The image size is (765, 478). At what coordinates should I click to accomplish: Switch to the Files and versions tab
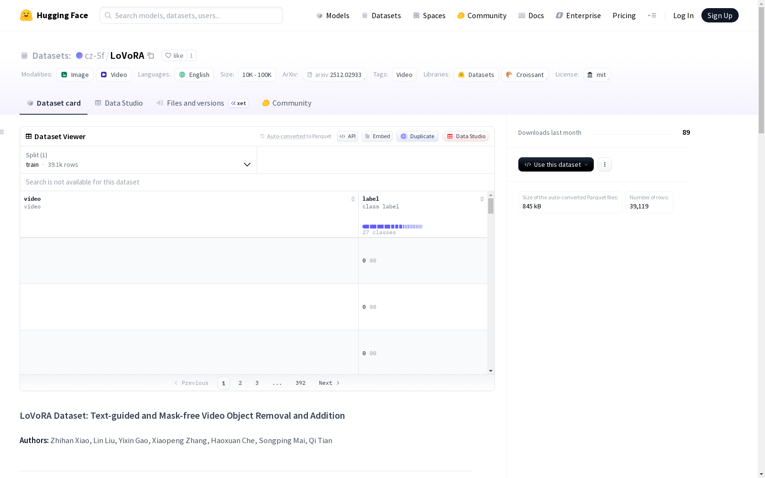(195, 103)
